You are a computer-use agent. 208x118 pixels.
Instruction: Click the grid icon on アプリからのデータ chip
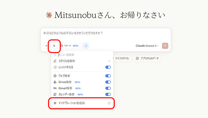tap(137, 58)
